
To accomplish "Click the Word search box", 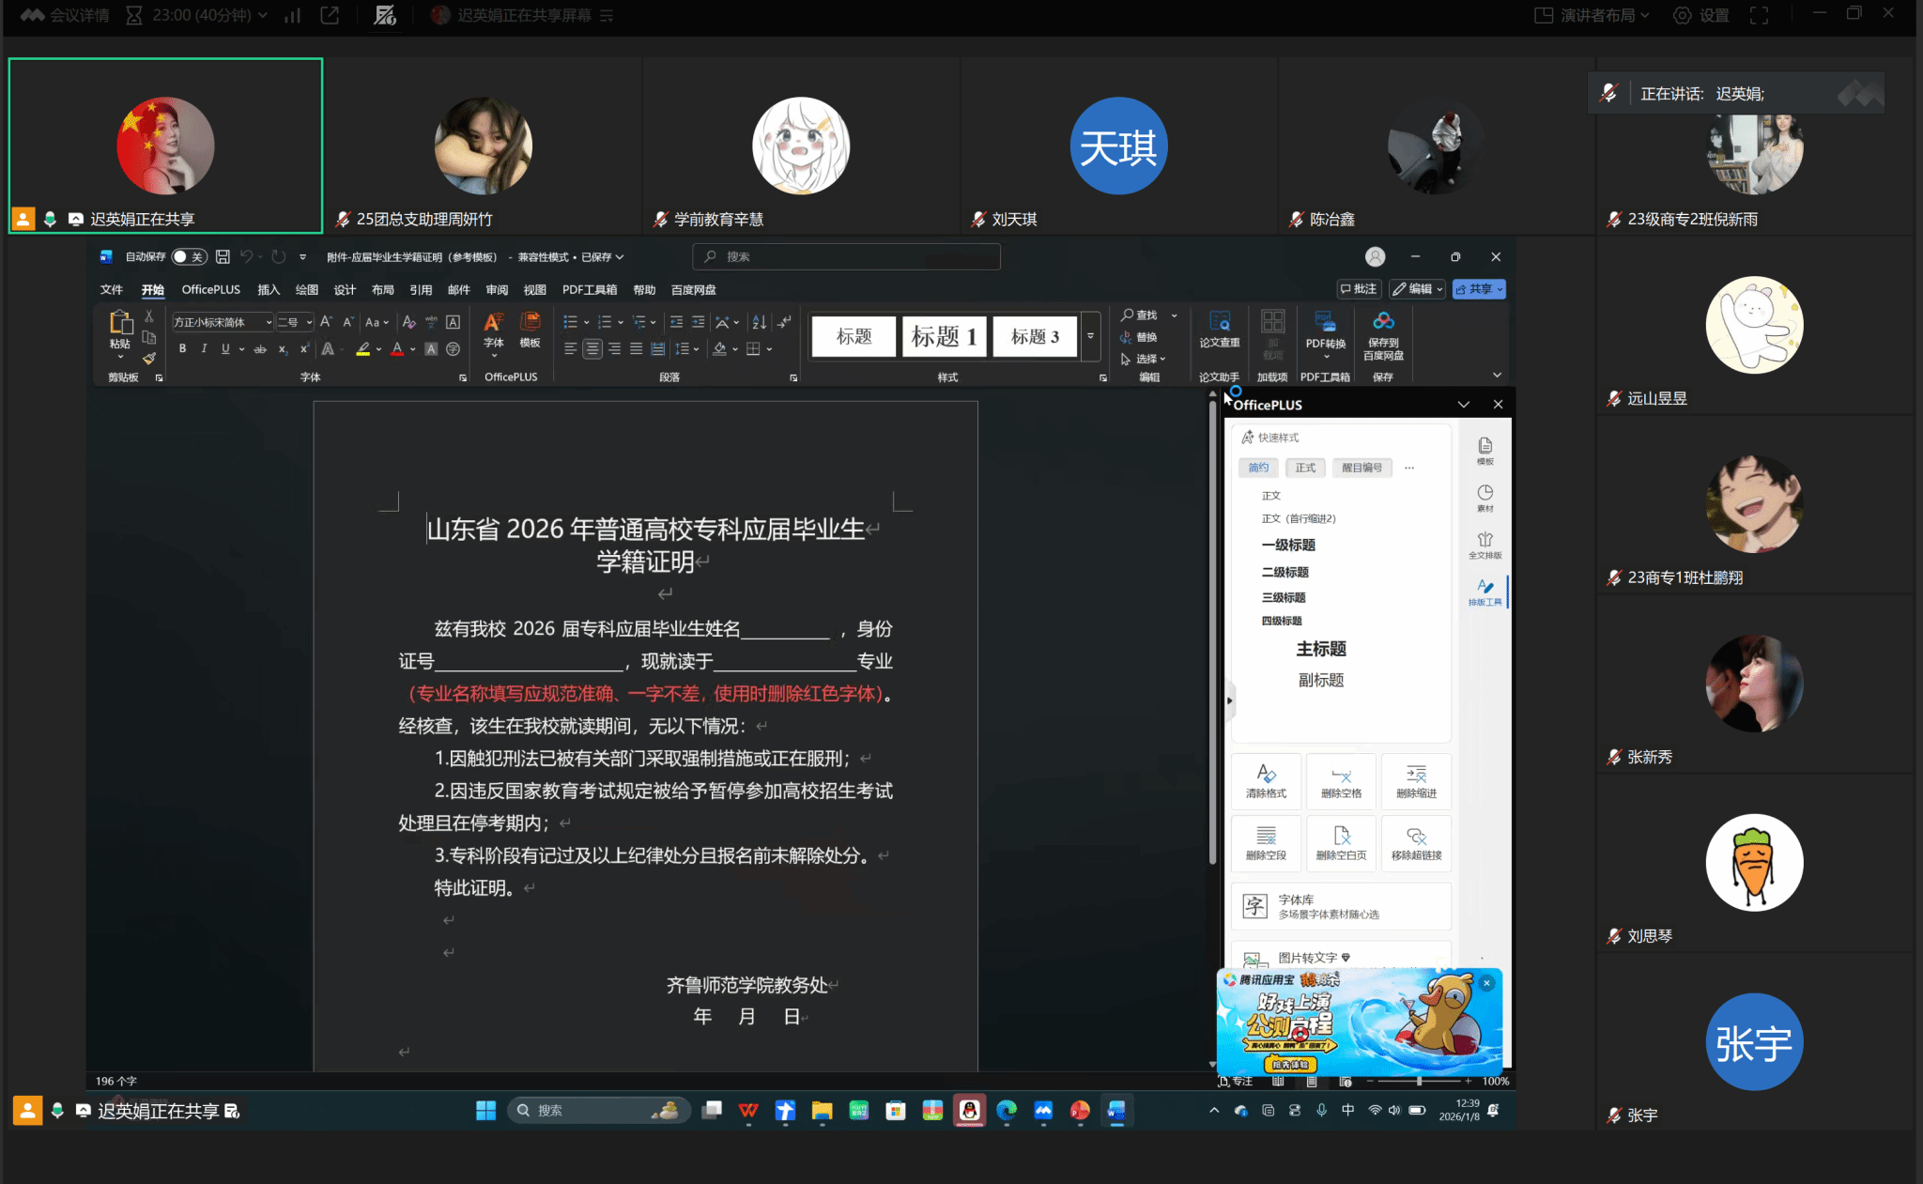I will pyautogui.click(x=846, y=256).
